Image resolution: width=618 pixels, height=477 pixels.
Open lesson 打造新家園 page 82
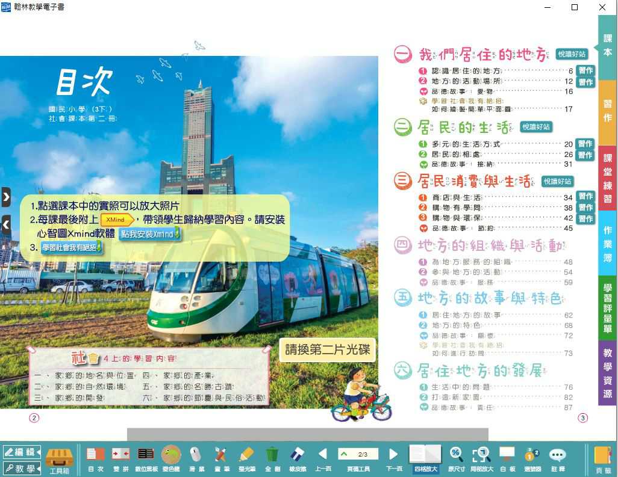[x=496, y=398]
